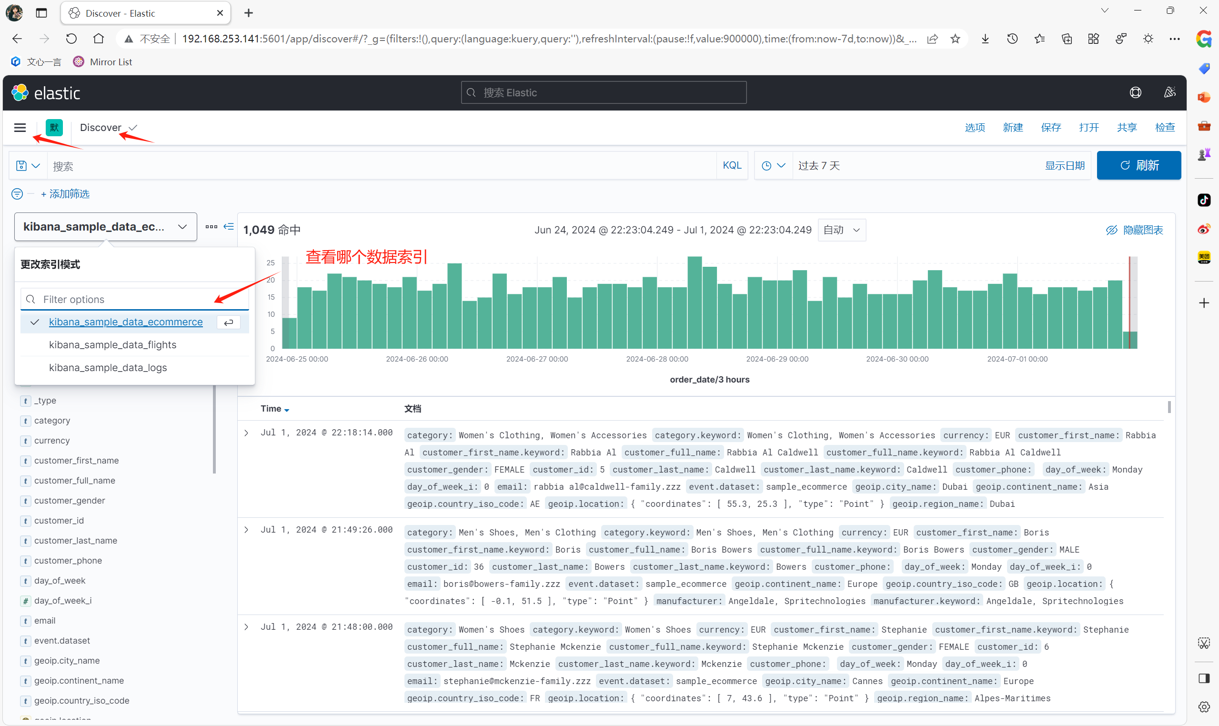Open browser settings and more menu
The height and width of the screenshot is (726, 1219).
1175,39
